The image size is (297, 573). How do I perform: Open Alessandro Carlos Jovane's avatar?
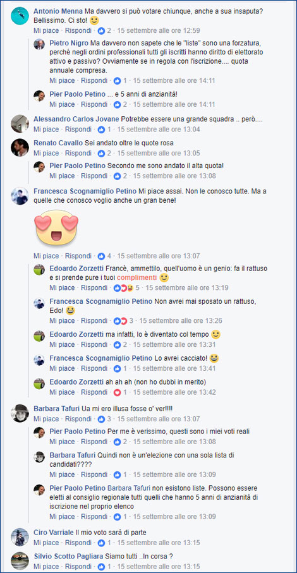click(x=20, y=124)
